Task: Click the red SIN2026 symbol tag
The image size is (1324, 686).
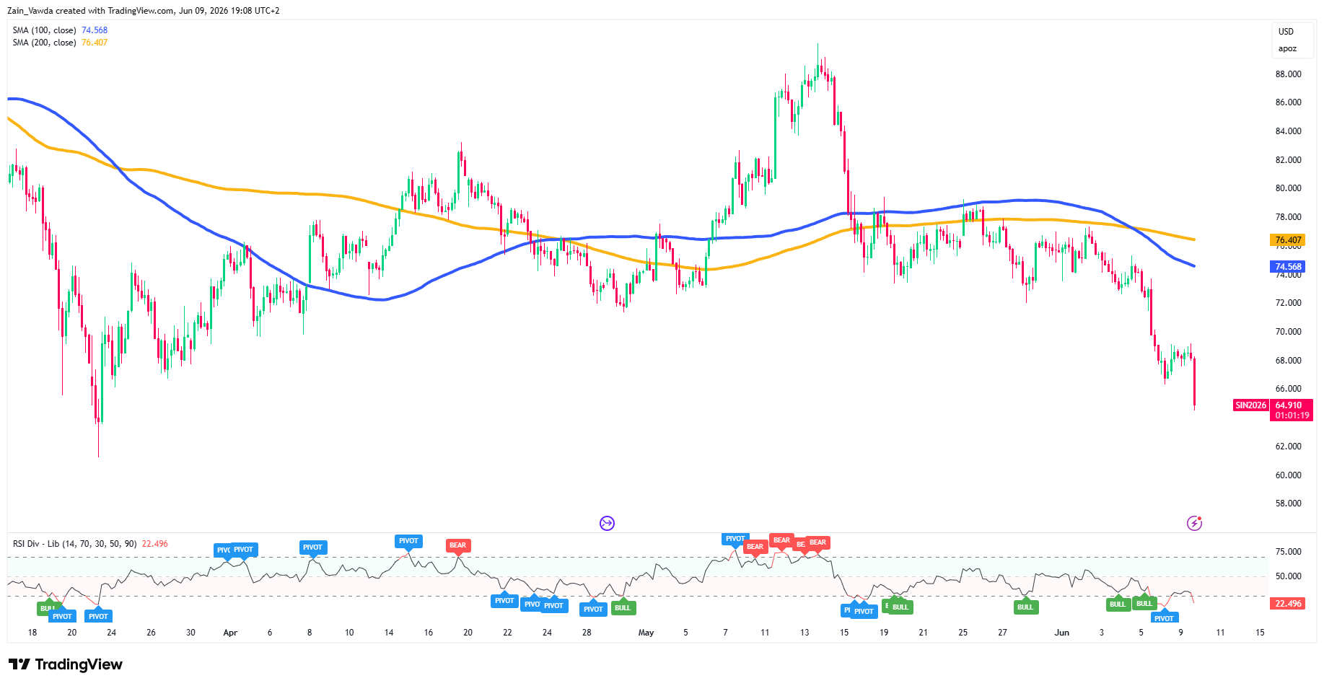Action: point(1250,405)
